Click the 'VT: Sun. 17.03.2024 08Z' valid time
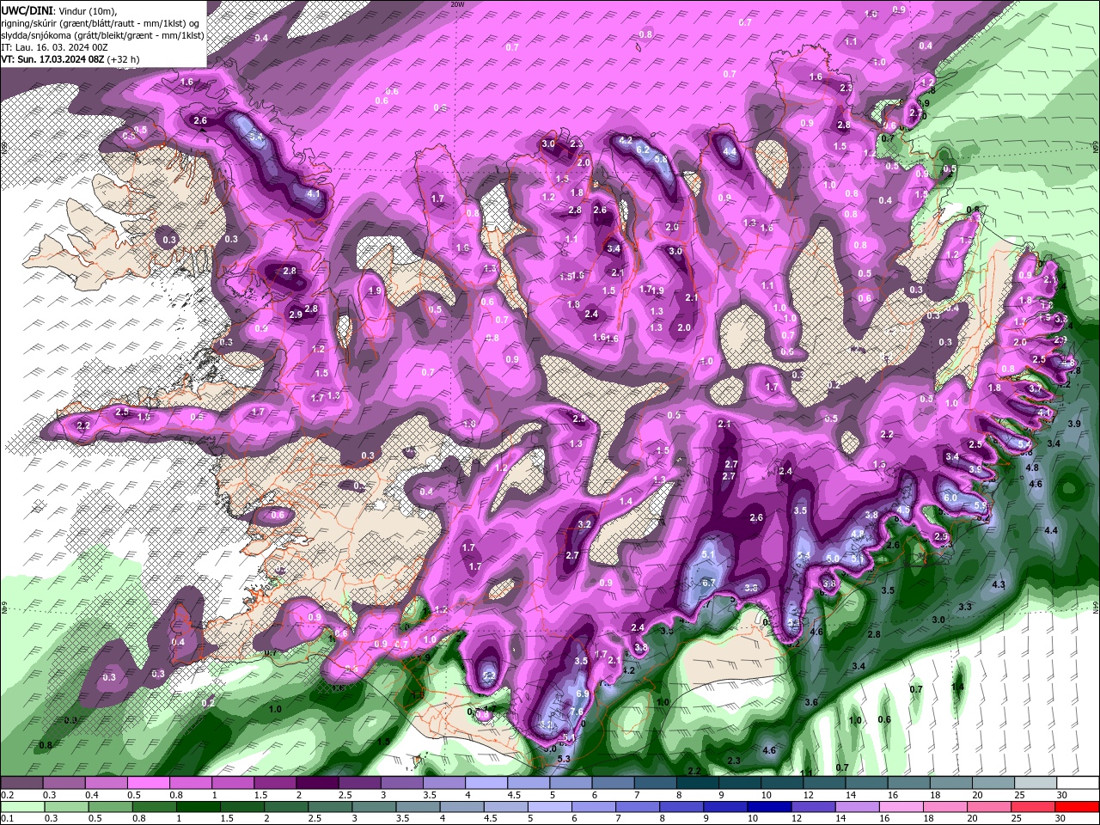 [x=52, y=59]
